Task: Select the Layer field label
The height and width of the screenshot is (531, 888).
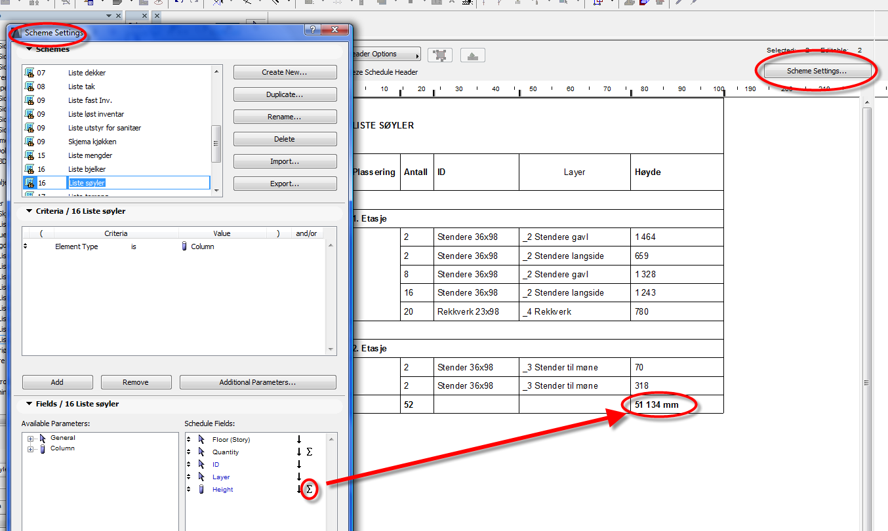Action: point(221,477)
